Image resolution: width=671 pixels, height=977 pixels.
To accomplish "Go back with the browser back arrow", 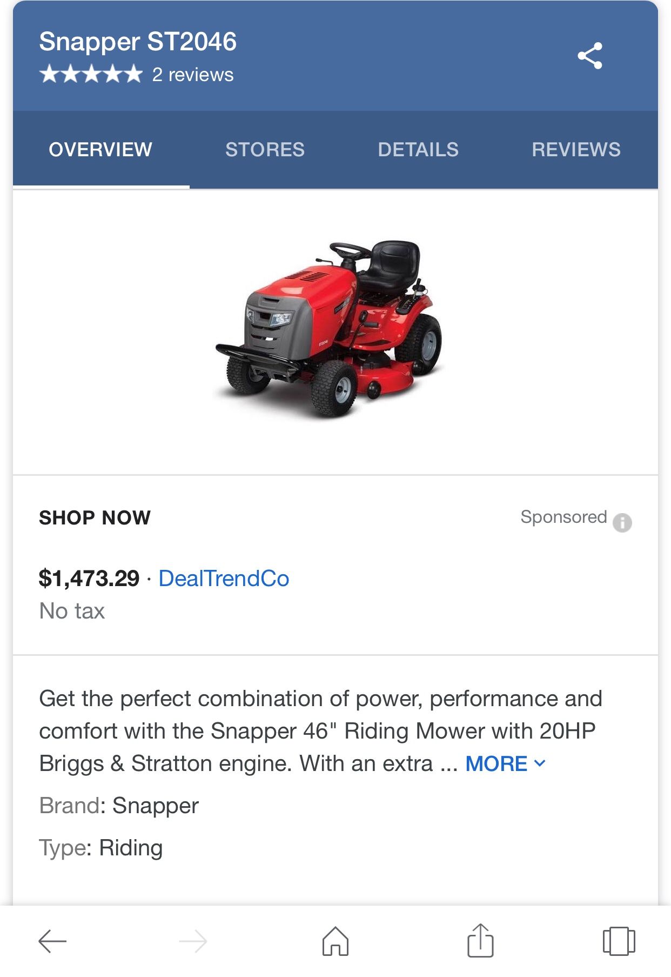I will tap(52, 941).
